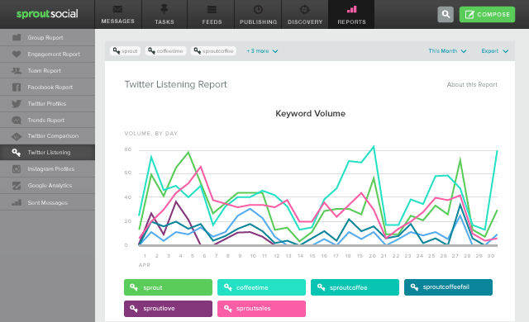Open the This Month date dropdown
This screenshot has height=322, width=529.
(447, 51)
